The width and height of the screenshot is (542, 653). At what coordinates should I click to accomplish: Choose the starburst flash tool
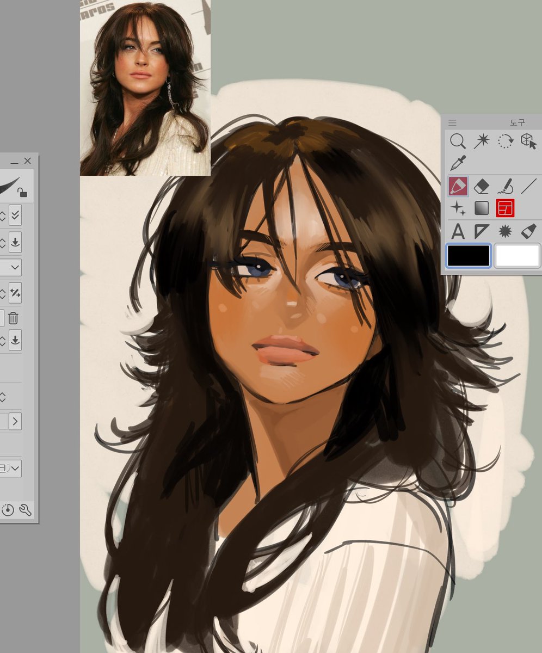tap(505, 232)
